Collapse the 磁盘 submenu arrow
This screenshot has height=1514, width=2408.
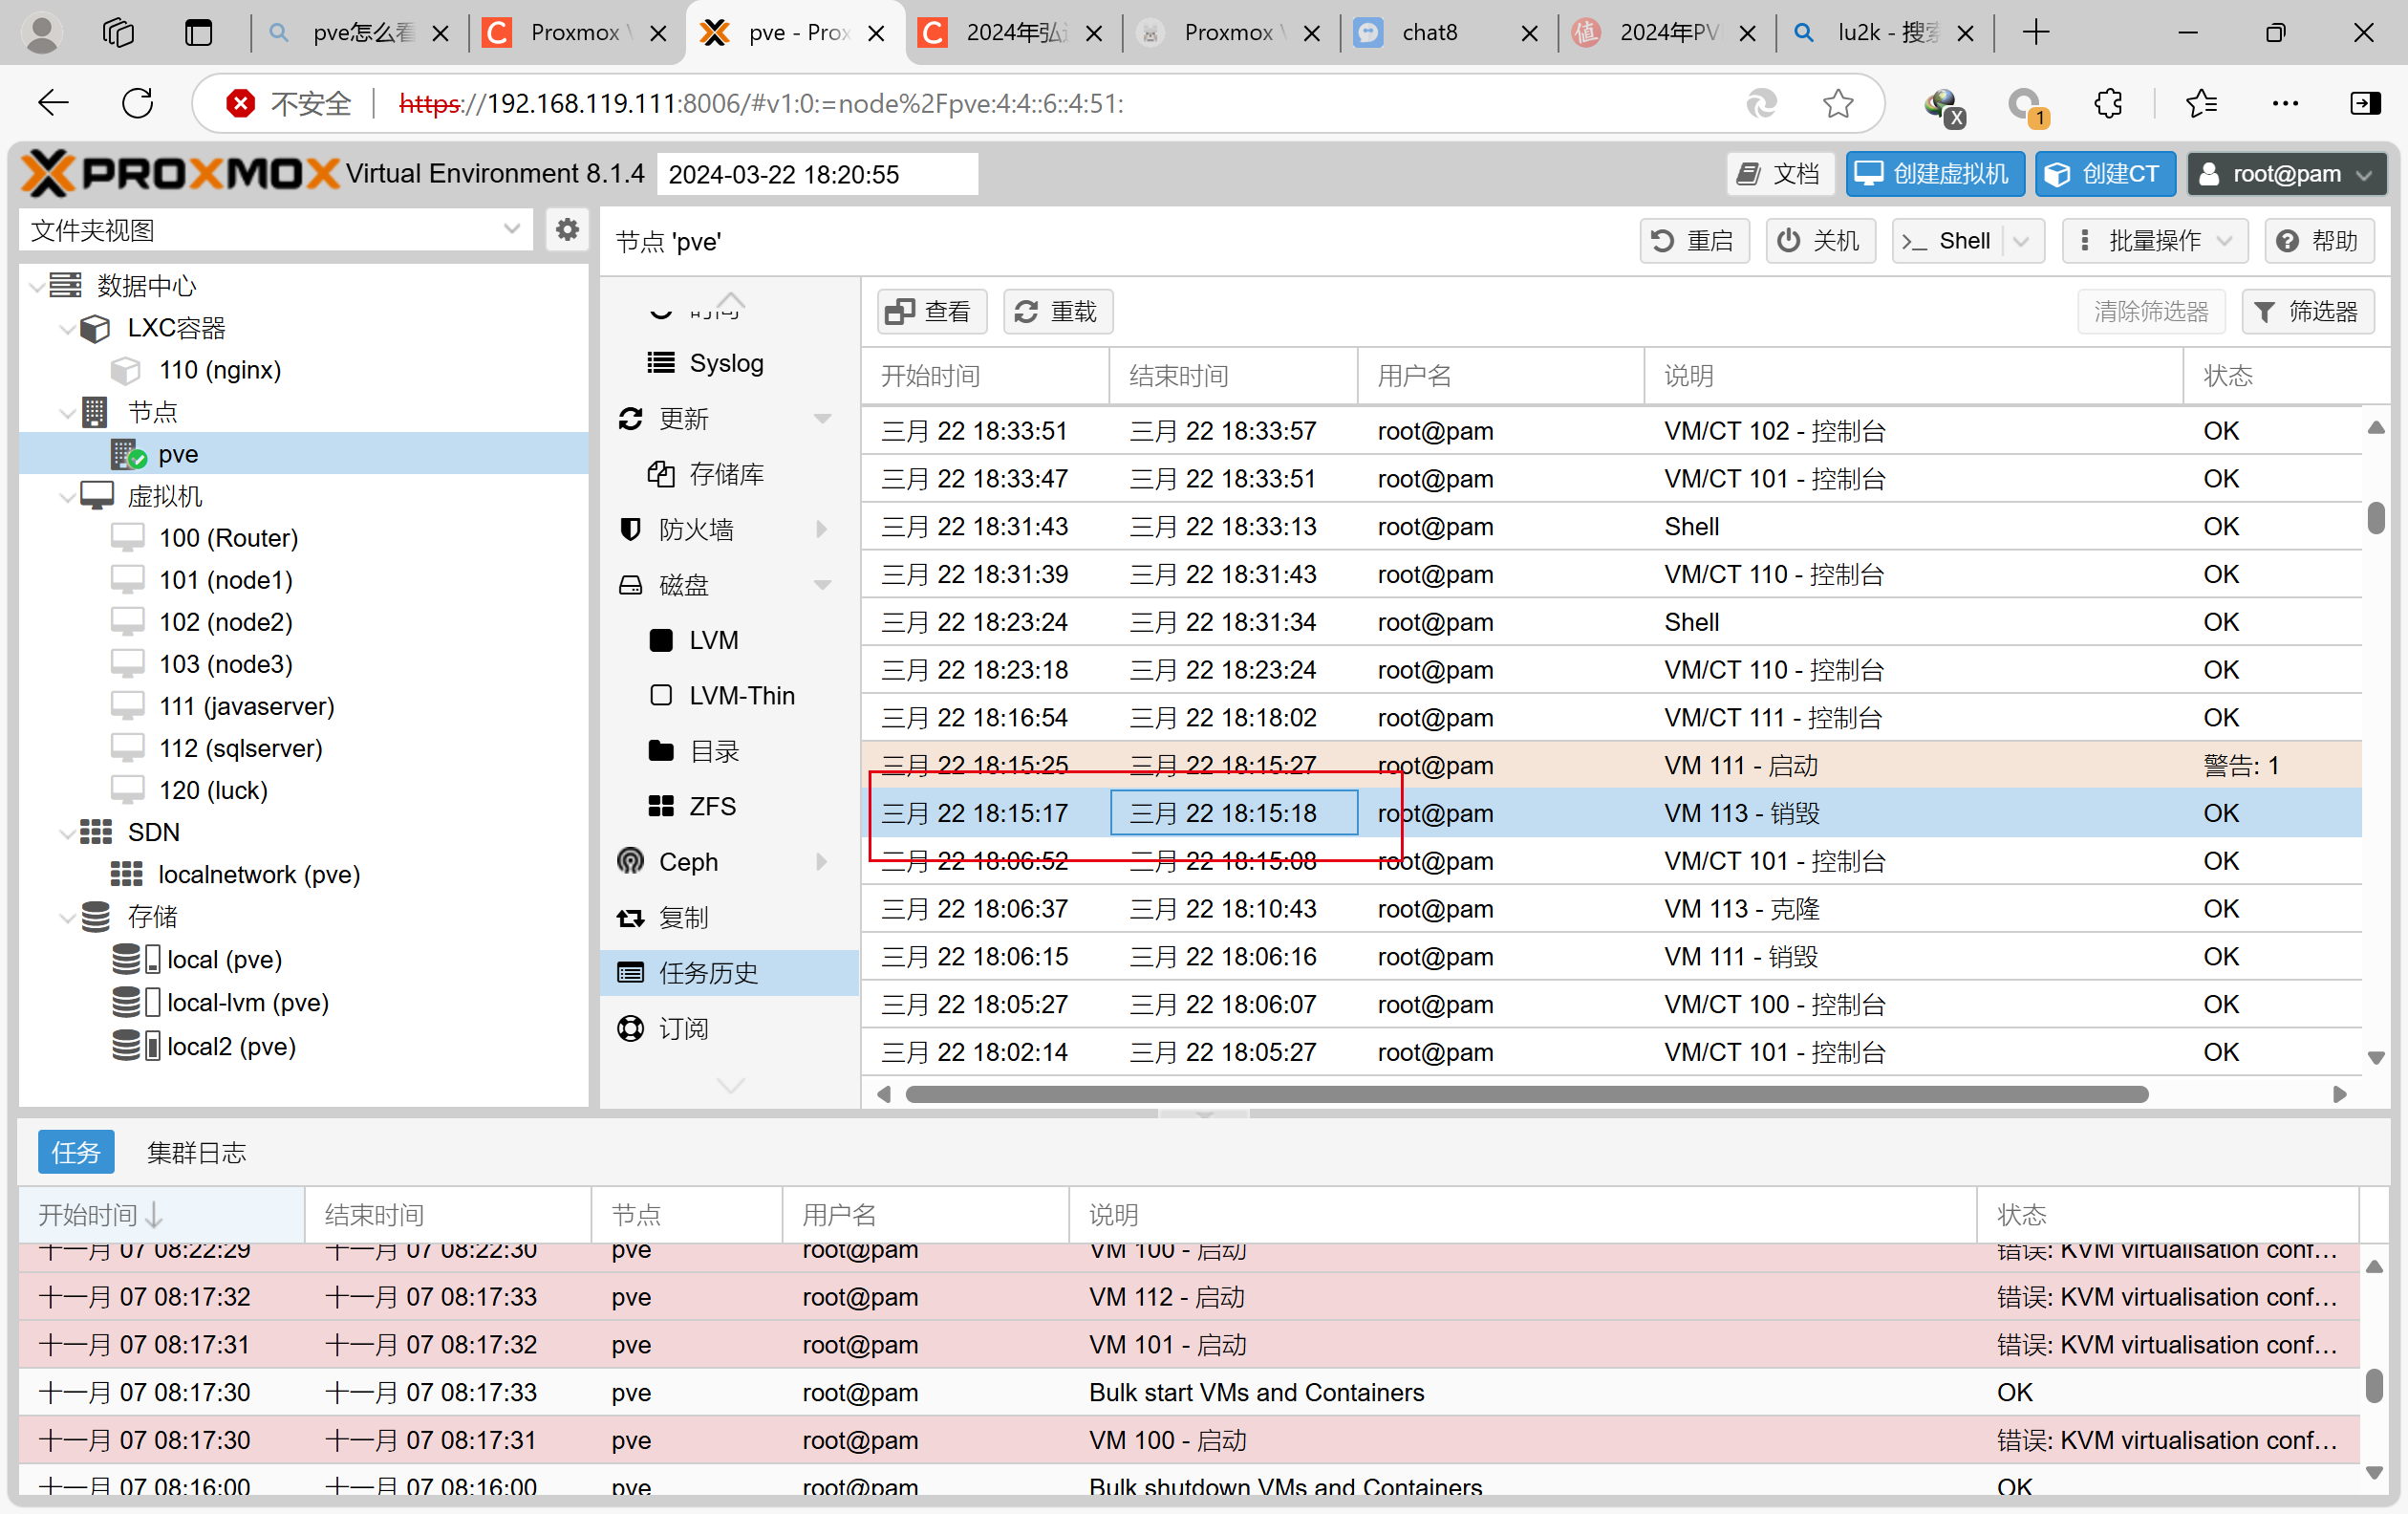tap(822, 585)
